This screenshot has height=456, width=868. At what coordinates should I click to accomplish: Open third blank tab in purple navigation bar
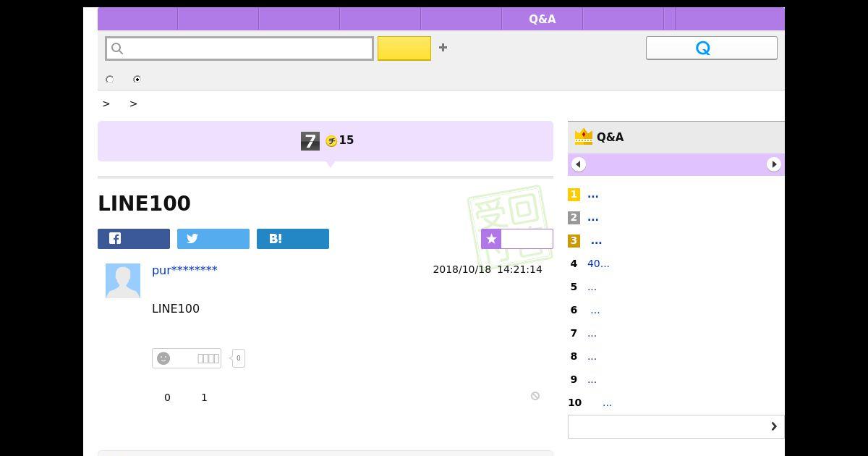(299, 19)
